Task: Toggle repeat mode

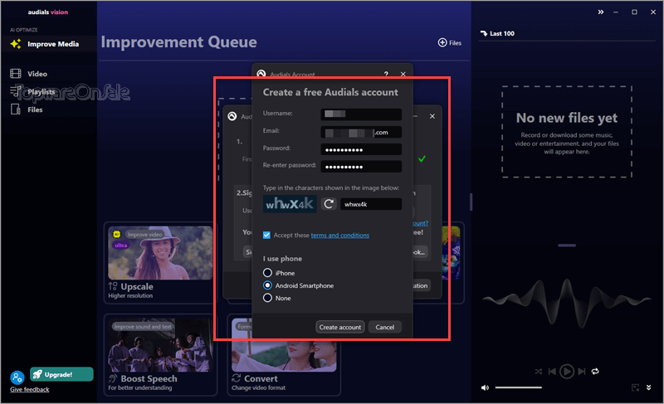Action: (595, 372)
